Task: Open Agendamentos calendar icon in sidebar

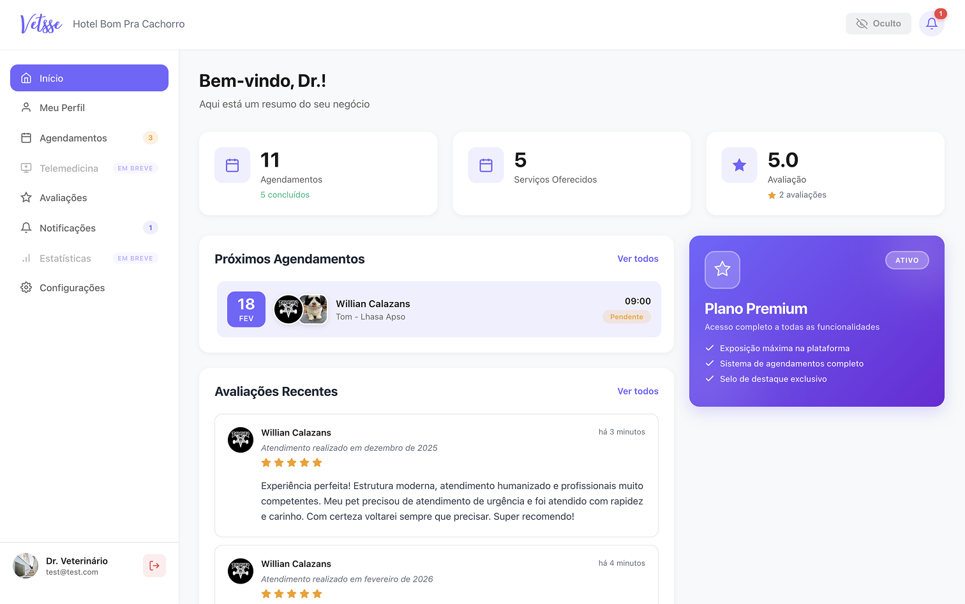Action: 26,137
